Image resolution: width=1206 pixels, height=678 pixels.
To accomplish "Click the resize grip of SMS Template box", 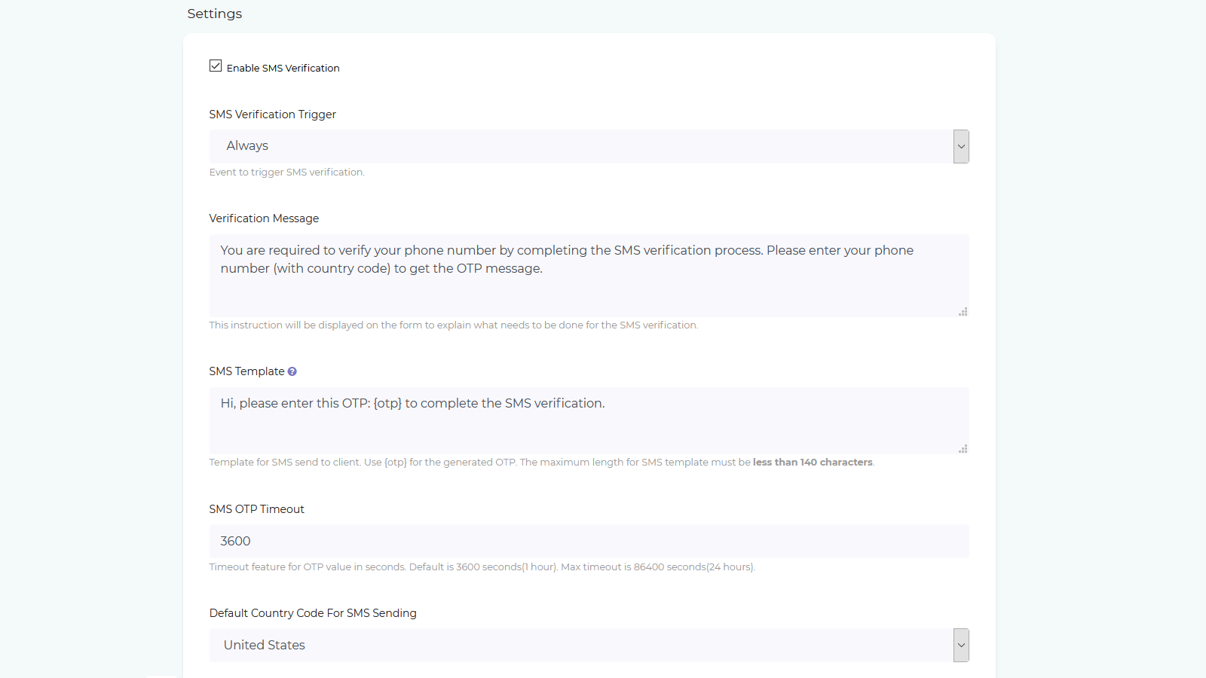I will [x=963, y=449].
